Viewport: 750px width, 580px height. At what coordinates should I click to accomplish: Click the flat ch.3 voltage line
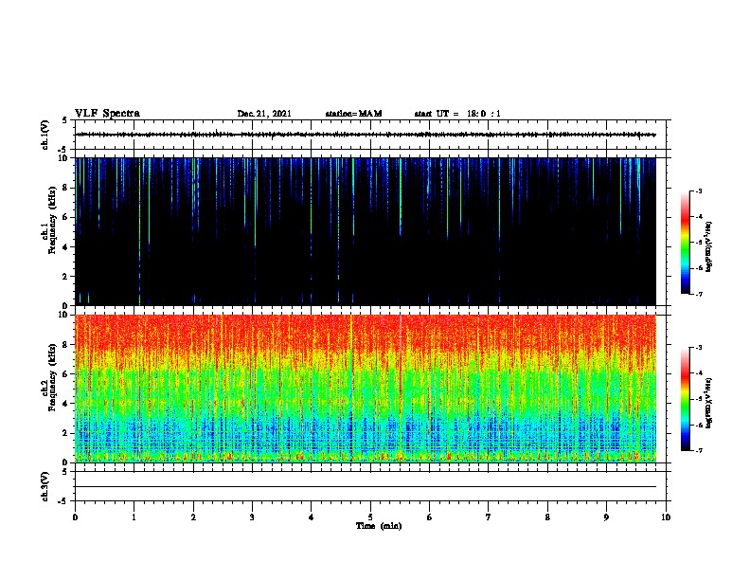366,487
